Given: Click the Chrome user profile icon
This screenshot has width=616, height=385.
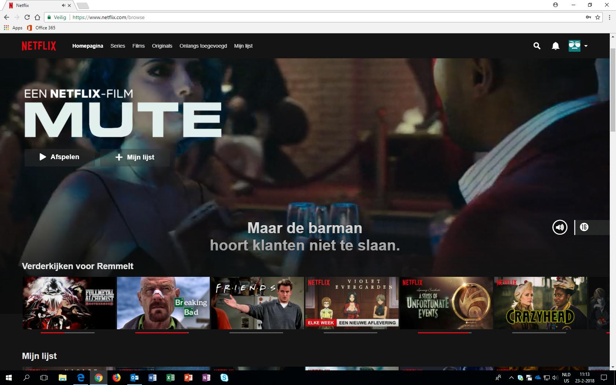Looking at the screenshot, I should point(555,5).
